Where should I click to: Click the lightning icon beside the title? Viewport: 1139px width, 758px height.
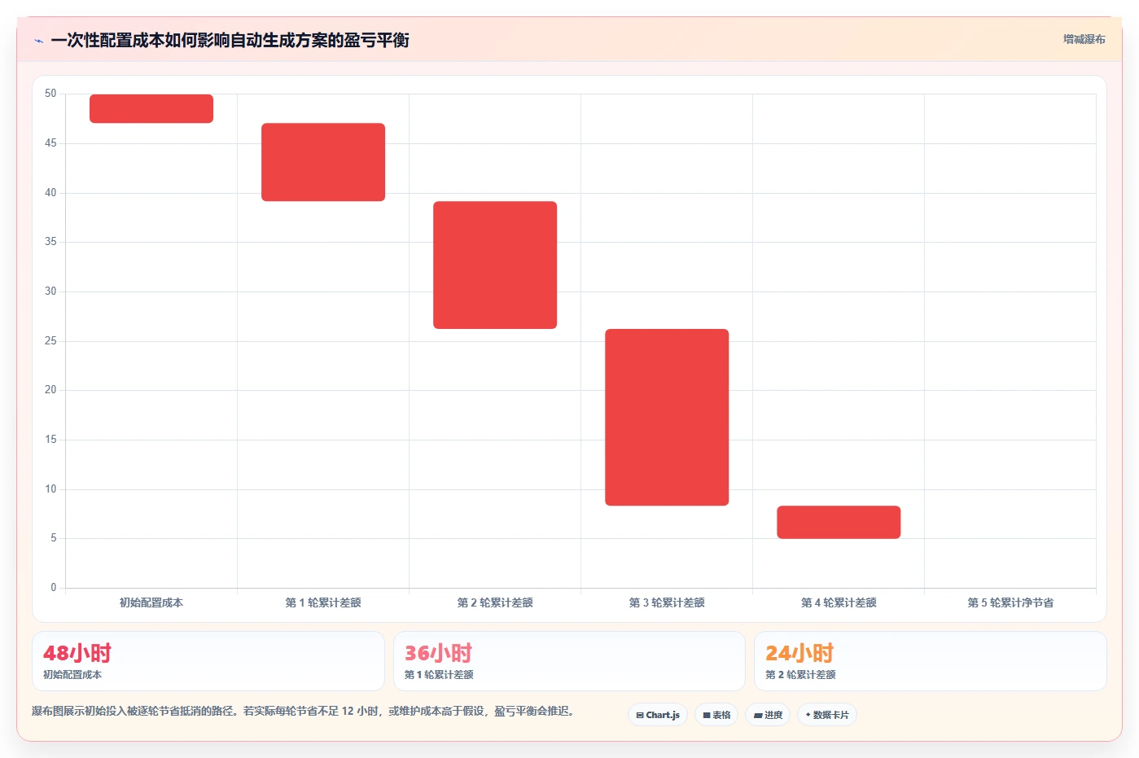point(38,41)
